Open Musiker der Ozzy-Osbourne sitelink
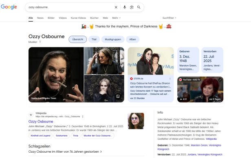The image size is (251, 158). [x=98, y=136]
